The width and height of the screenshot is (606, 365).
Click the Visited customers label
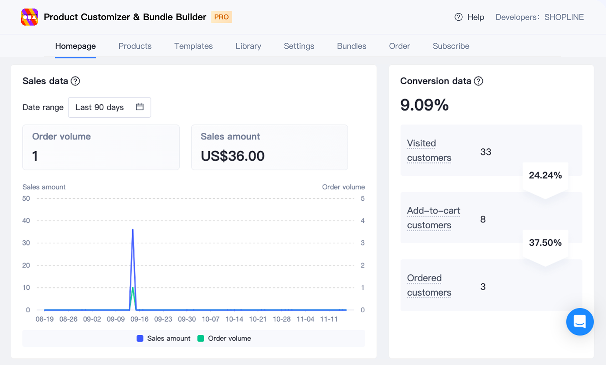[x=429, y=150]
